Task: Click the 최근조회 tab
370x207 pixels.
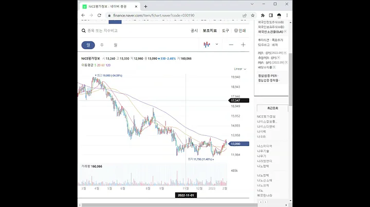Action: (272, 108)
